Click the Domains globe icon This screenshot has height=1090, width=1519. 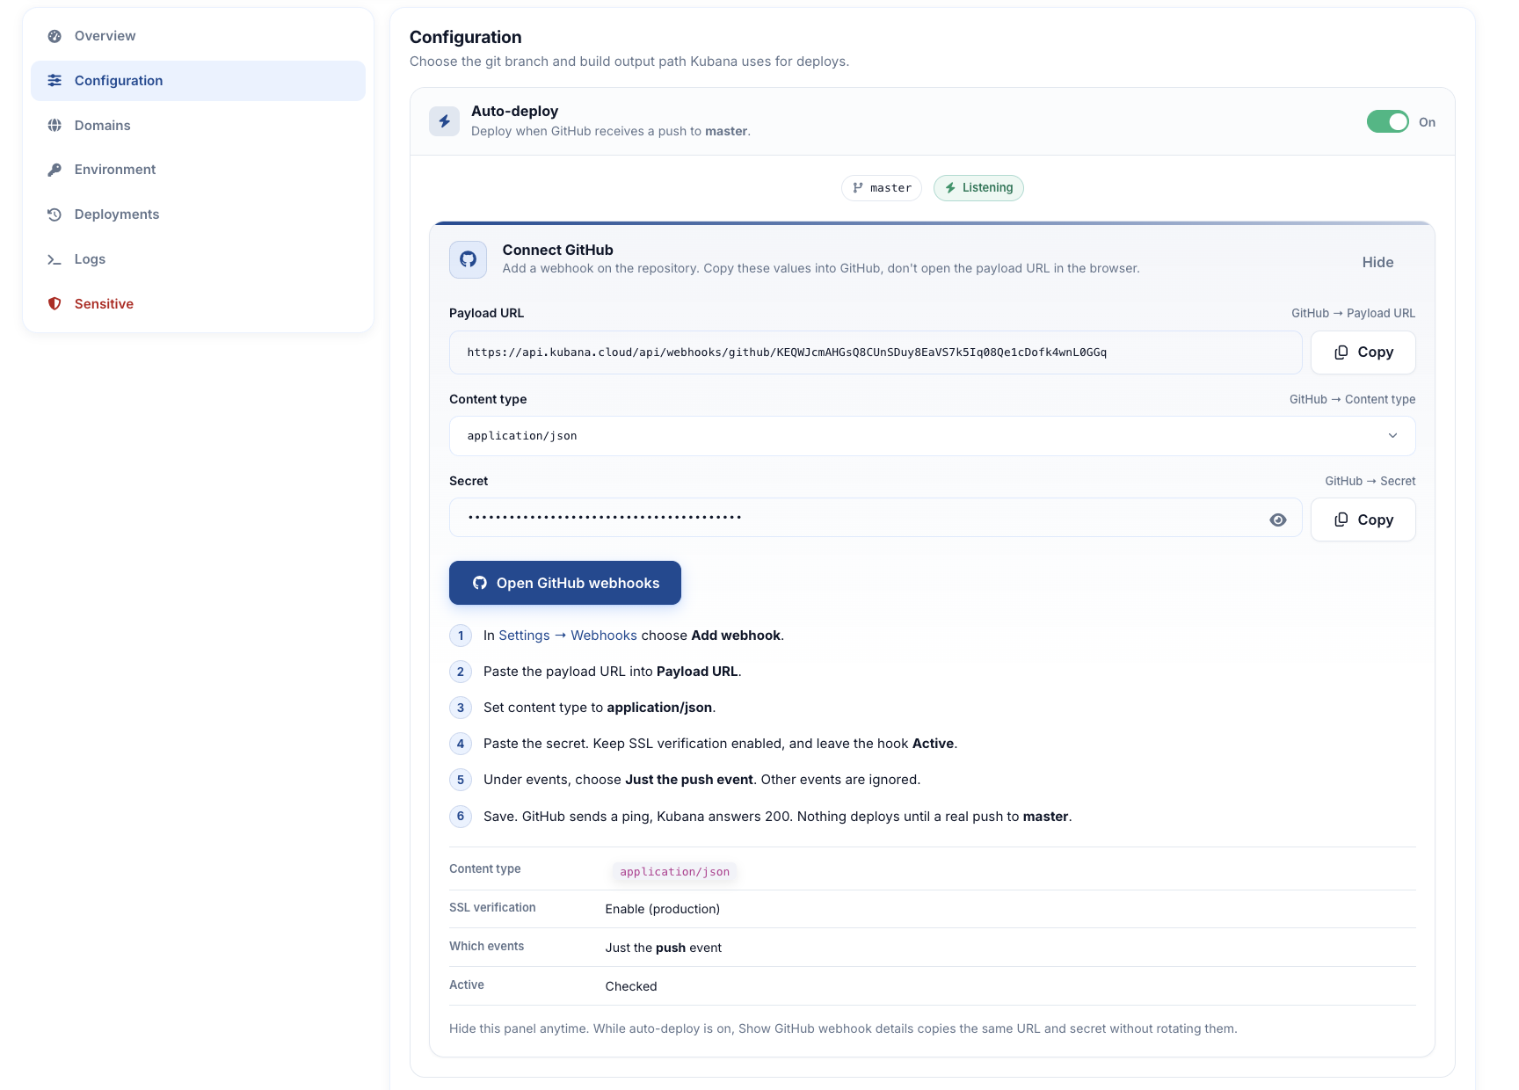pyautogui.click(x=55, y=126)
